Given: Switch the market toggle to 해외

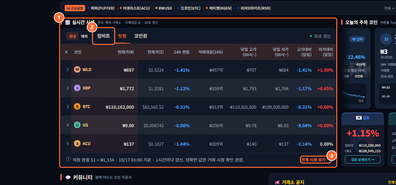Looking at the screenshot, I should coord(84,36).
